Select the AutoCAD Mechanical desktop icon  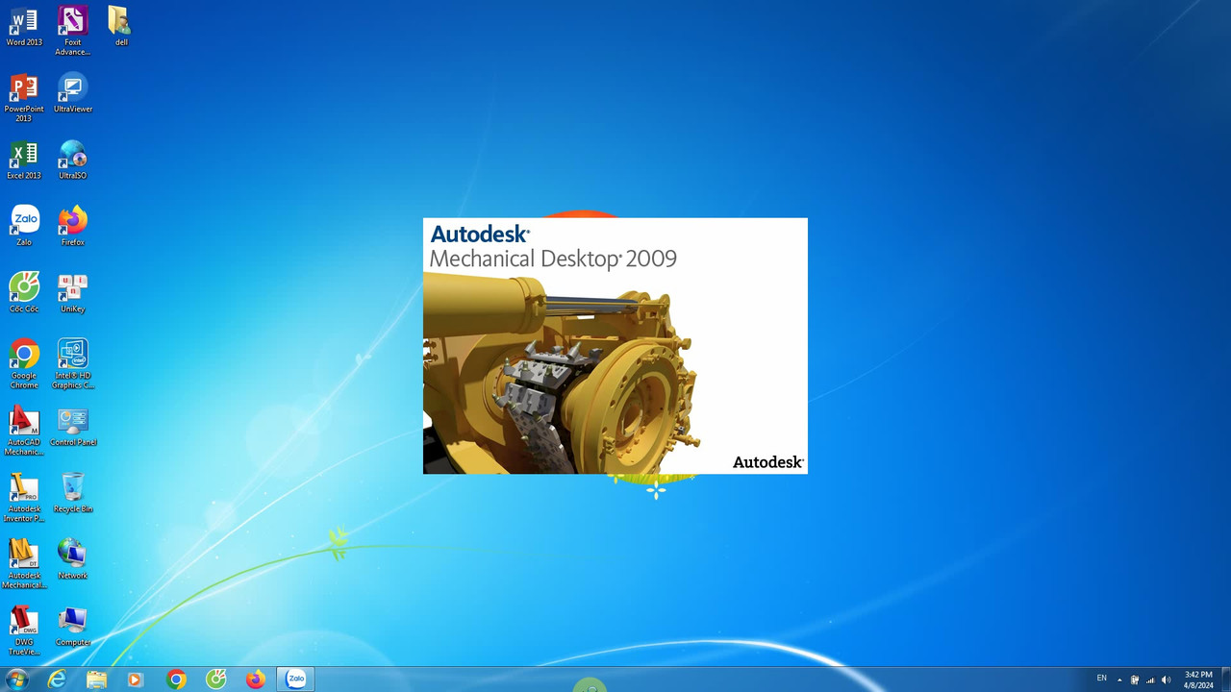click(24, 431)
